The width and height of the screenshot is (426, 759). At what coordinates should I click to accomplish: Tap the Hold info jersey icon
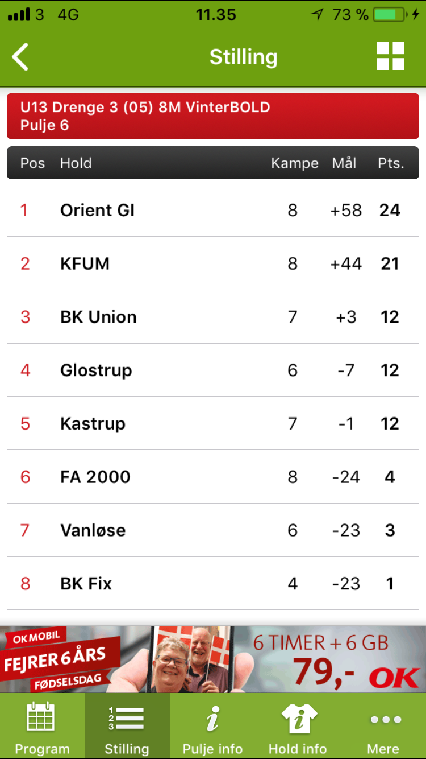click(x=298, y=718)
